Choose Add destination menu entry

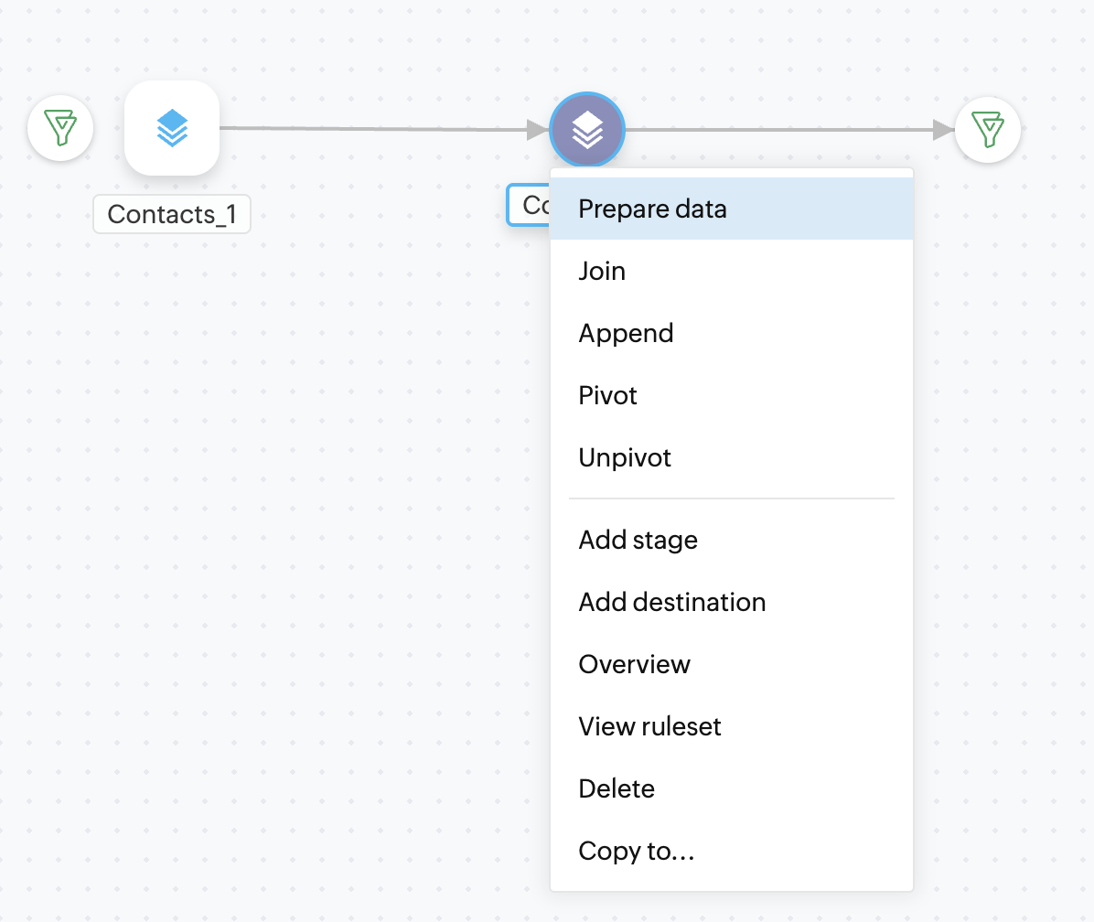tap(671, 602)
